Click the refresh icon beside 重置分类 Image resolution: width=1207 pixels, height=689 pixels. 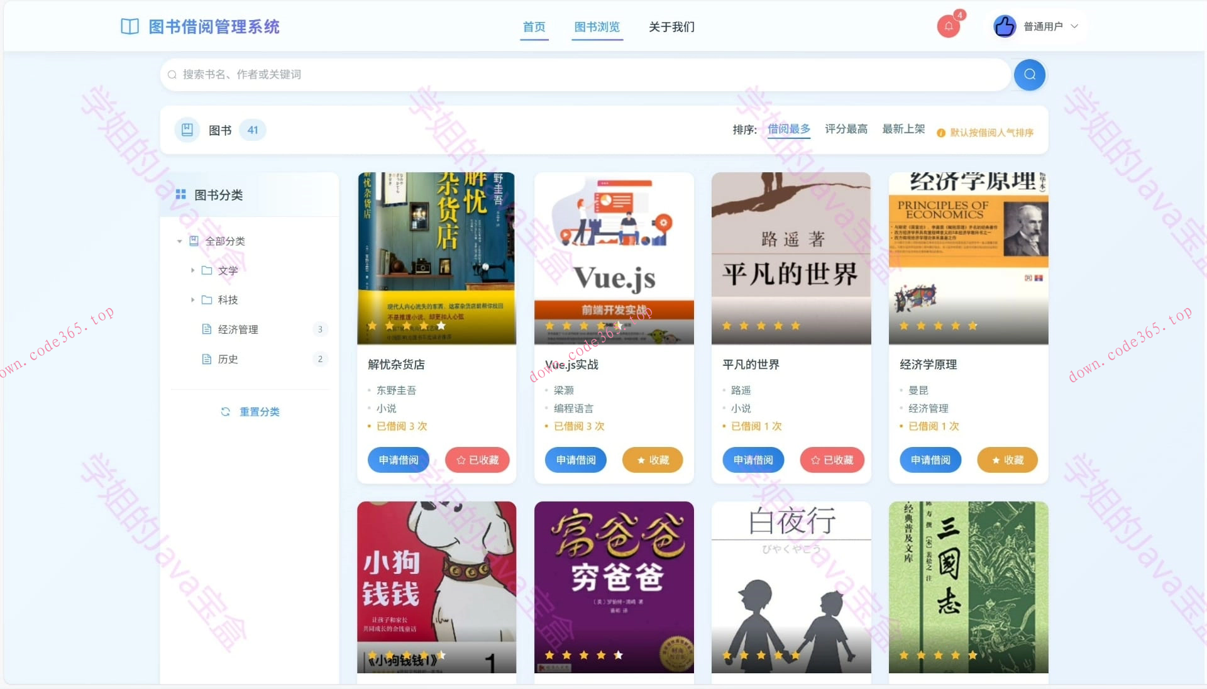[x=226, y=411]
